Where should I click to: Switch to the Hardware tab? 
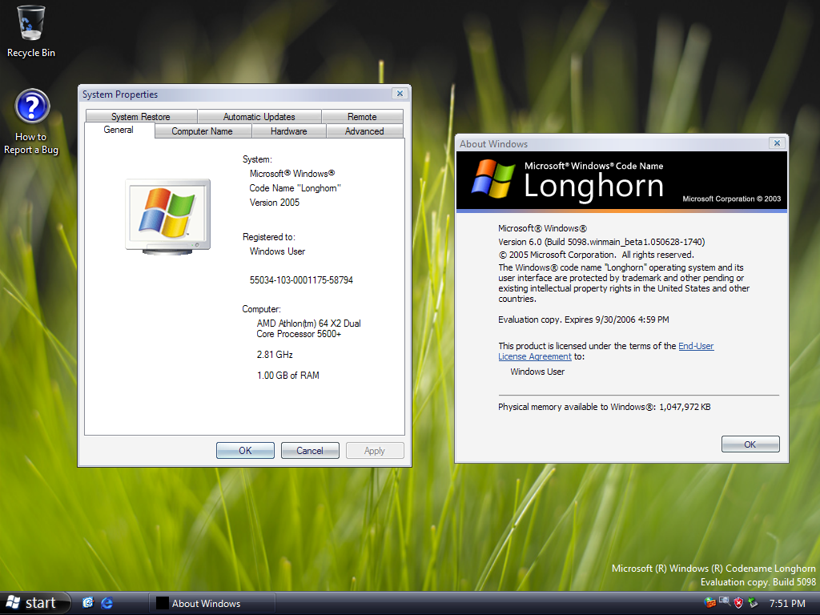[x=288, y=131]
